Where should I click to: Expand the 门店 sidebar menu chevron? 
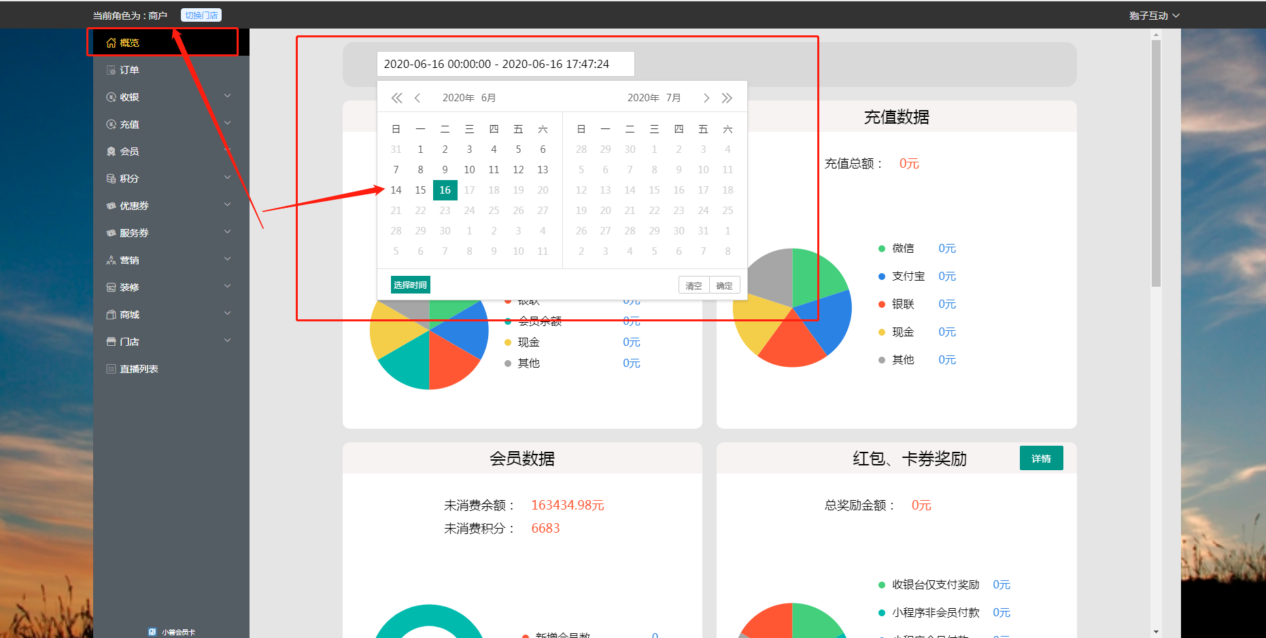click(228, 340)
